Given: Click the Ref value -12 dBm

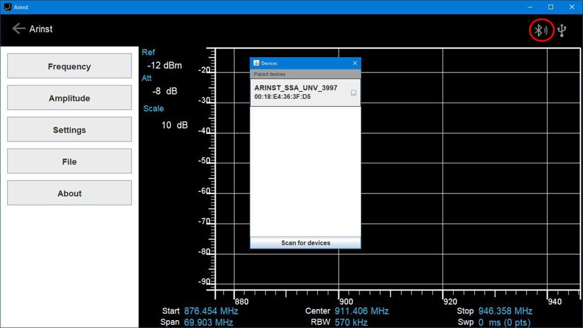Looking at the screenshot, I should (x=165, y=65).
